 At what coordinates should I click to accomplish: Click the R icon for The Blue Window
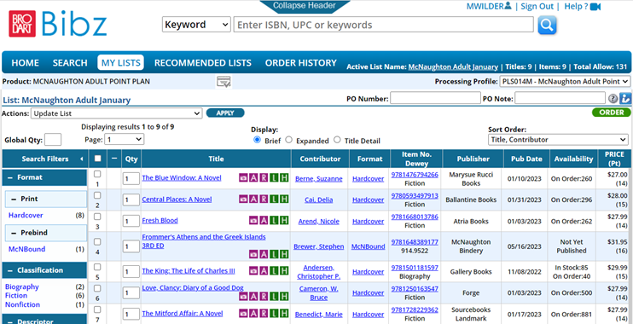(x=264, y=177)
